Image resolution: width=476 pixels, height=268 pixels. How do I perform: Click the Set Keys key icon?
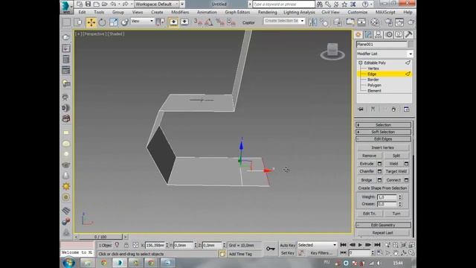click(270, 249)
